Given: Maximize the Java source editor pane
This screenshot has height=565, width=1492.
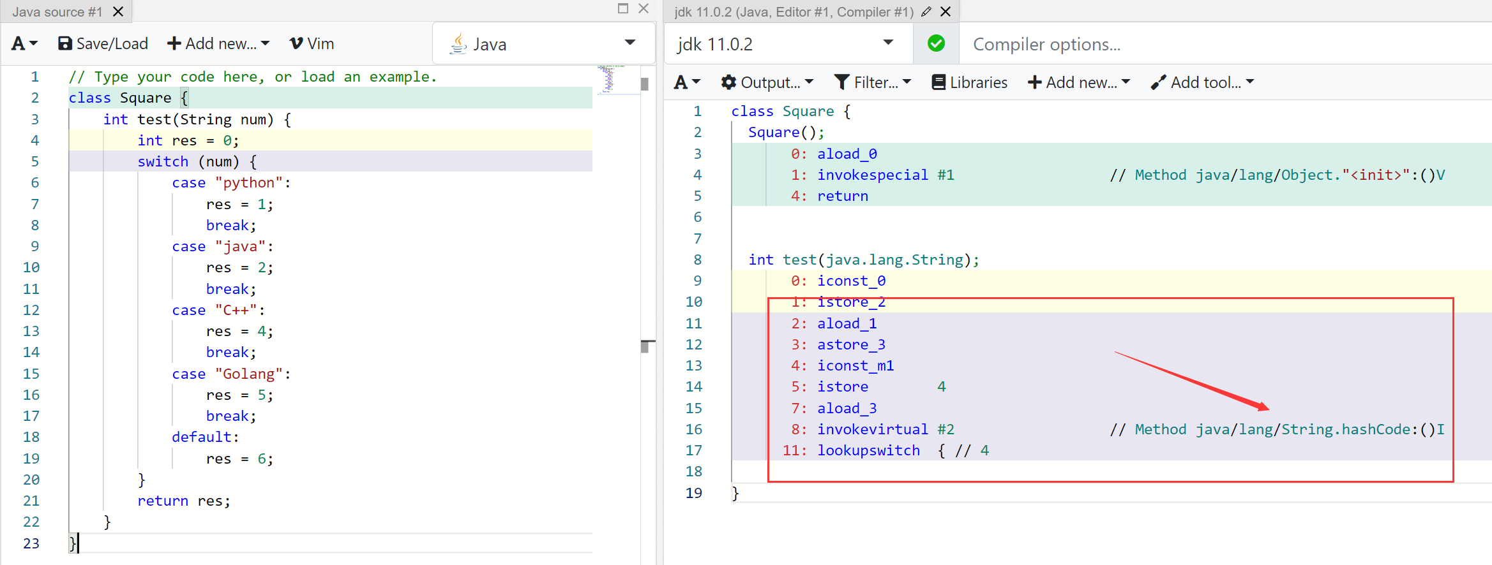Looking at the screenshot, I should coord(623,8).
